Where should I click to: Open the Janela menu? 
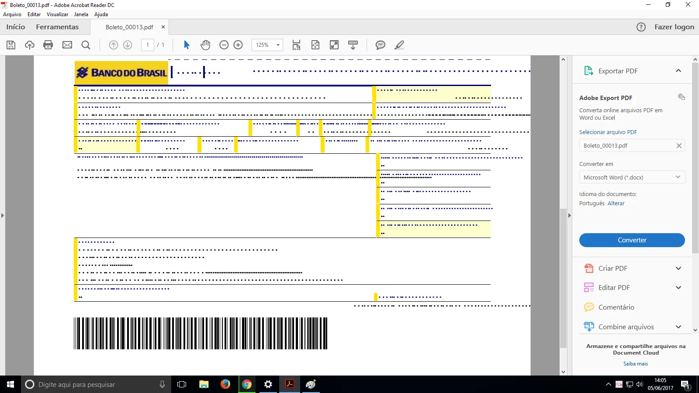coord(81,14)
